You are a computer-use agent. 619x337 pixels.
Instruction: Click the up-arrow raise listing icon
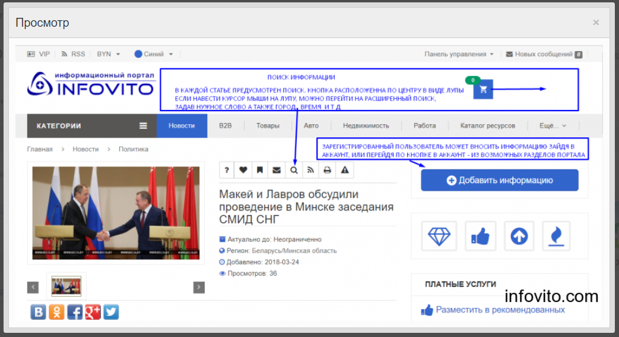click(519, 236)
